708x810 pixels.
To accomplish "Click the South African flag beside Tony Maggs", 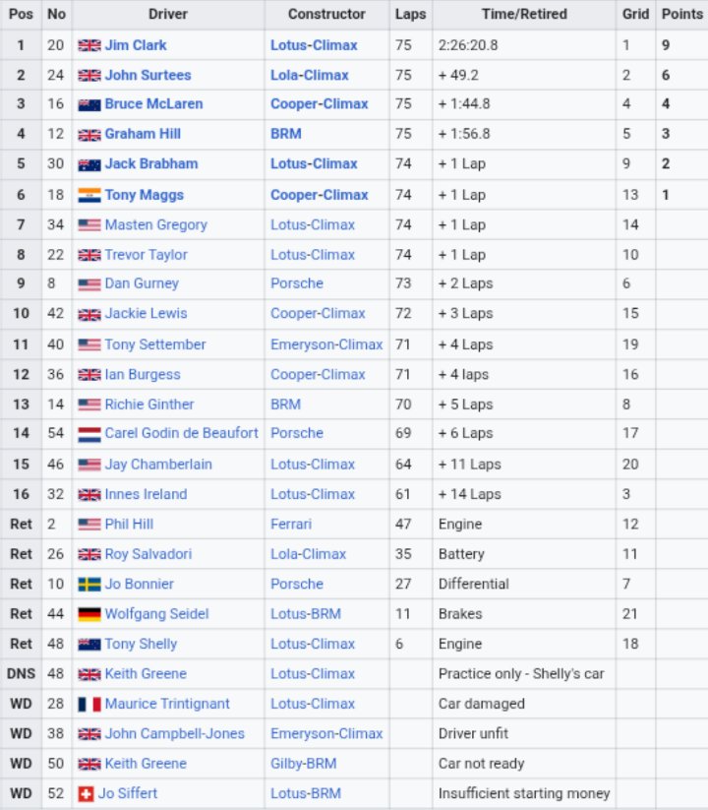I will pos(89,195).
